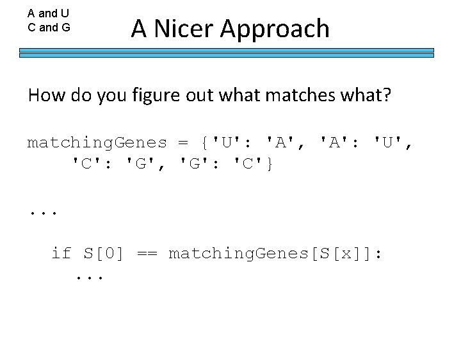Click the "A and U" corner label

(x=48, y=12)
